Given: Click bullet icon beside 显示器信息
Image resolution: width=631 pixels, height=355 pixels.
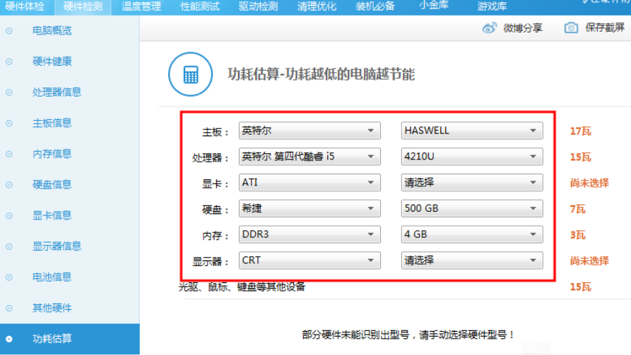Looking at the screenshot, I should pyautogui.click(x=9, y=246).
